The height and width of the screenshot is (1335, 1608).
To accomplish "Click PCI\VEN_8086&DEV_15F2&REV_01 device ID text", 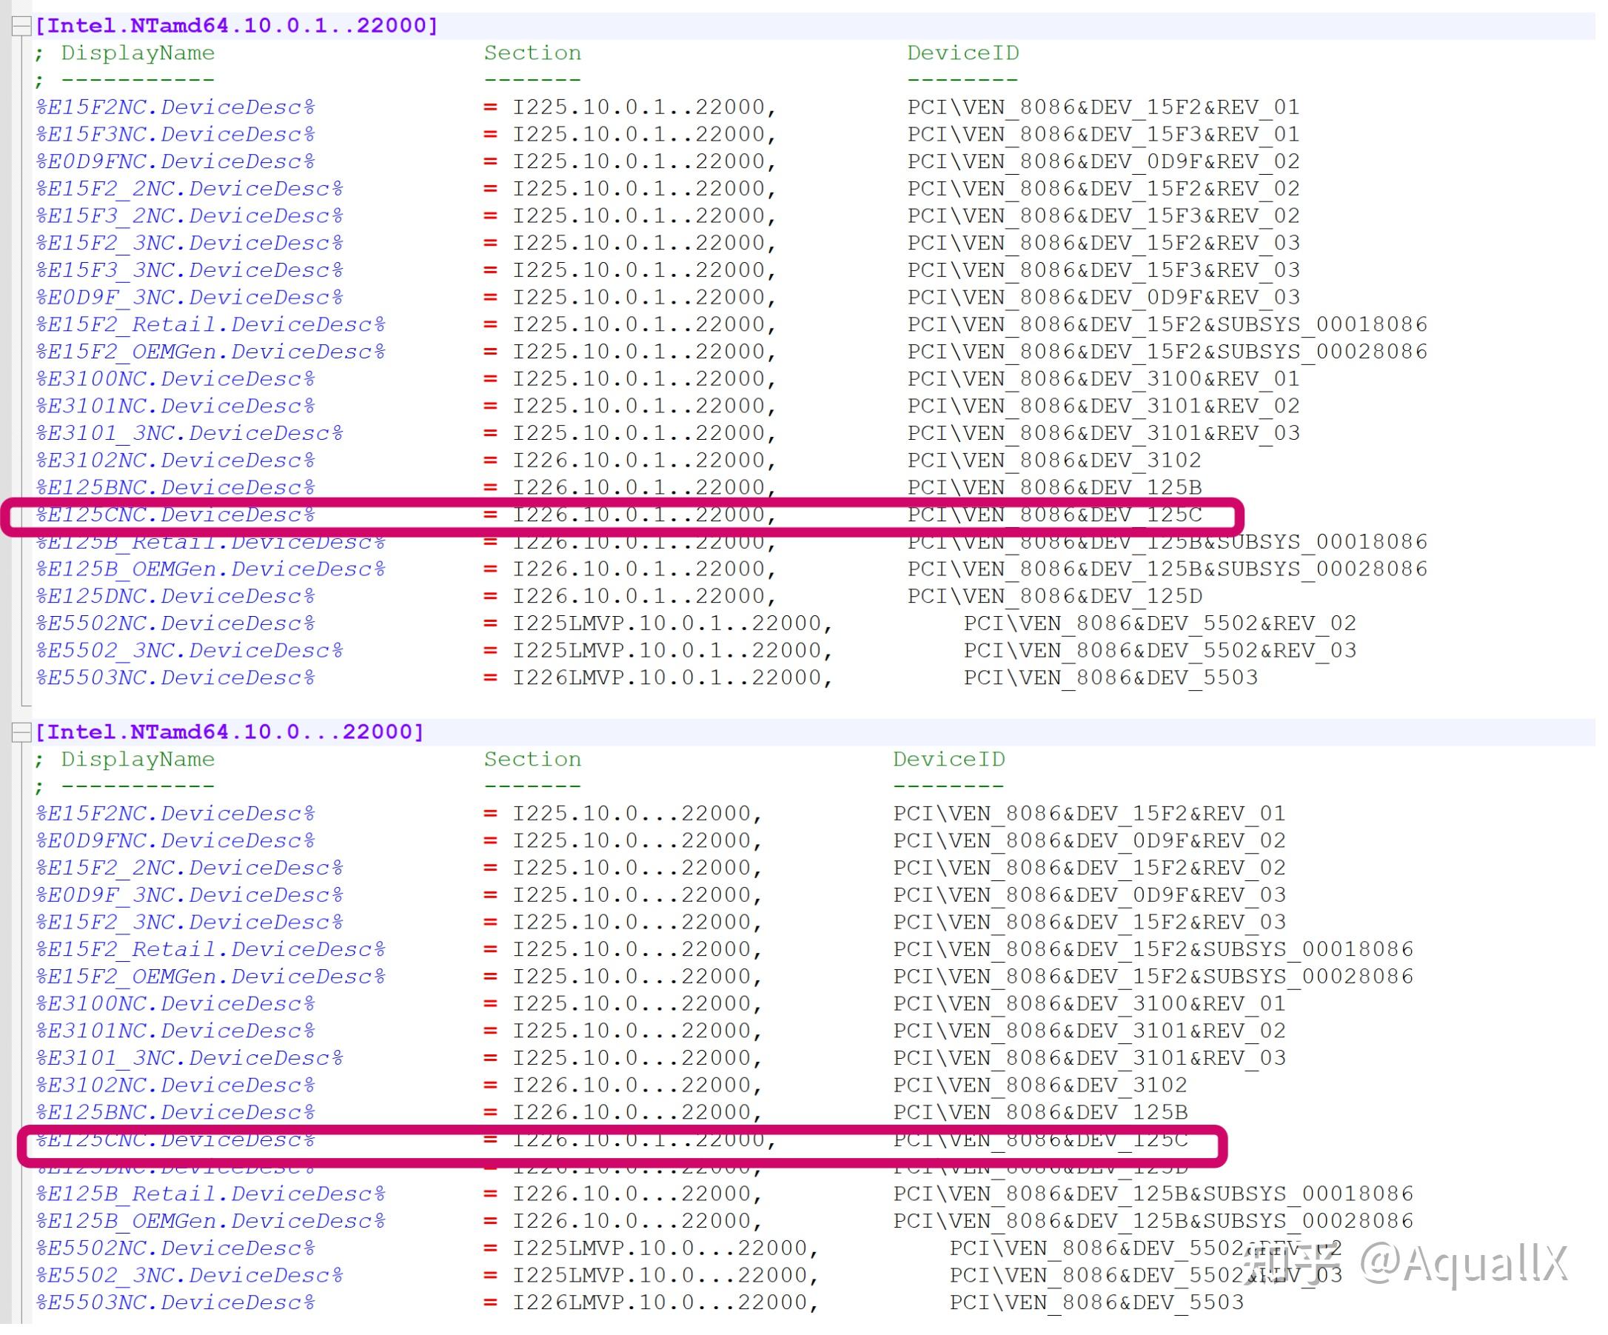I will click(x=1102, y=107).
